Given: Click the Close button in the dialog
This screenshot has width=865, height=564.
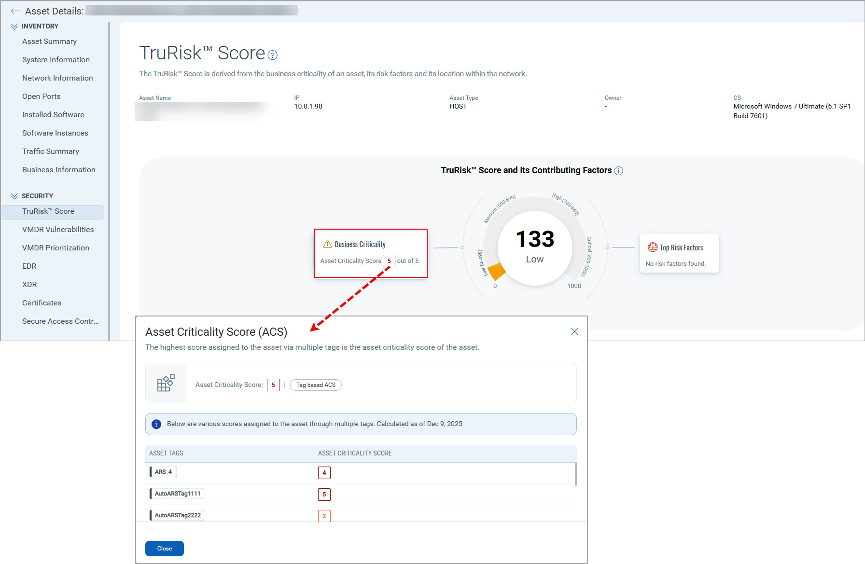Looking at the screenshot, I should (x=165, y=549).
